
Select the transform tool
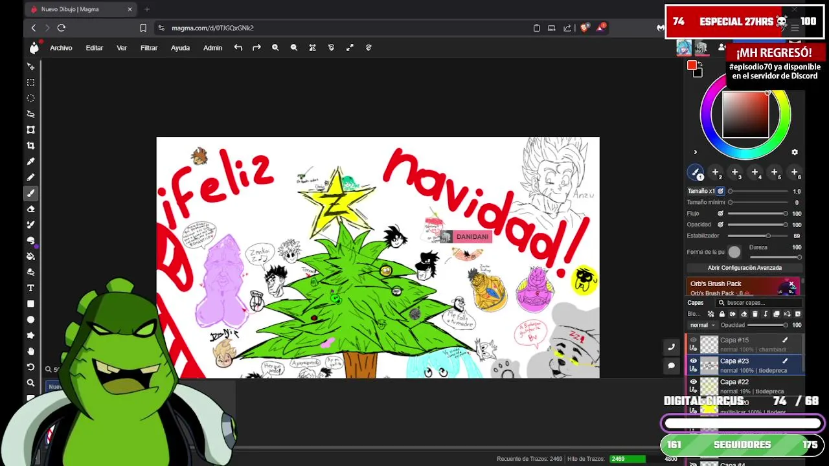point(30,129)
